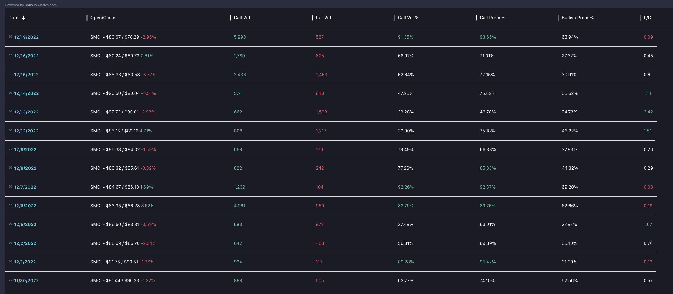Screen dimensions: 673x294
Task: Select the put volume value 567
Action: click(x=320, y=37)
